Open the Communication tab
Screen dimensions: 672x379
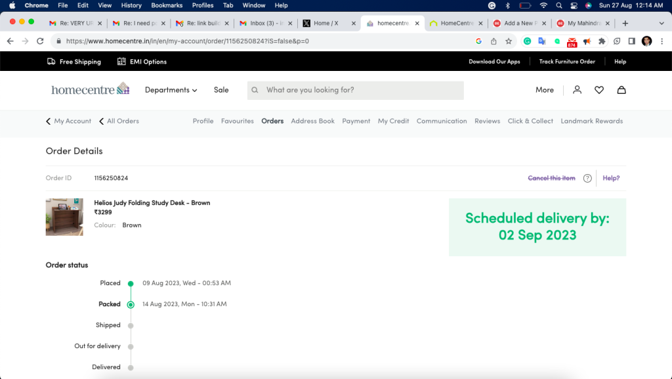click(x=442, y=121)
